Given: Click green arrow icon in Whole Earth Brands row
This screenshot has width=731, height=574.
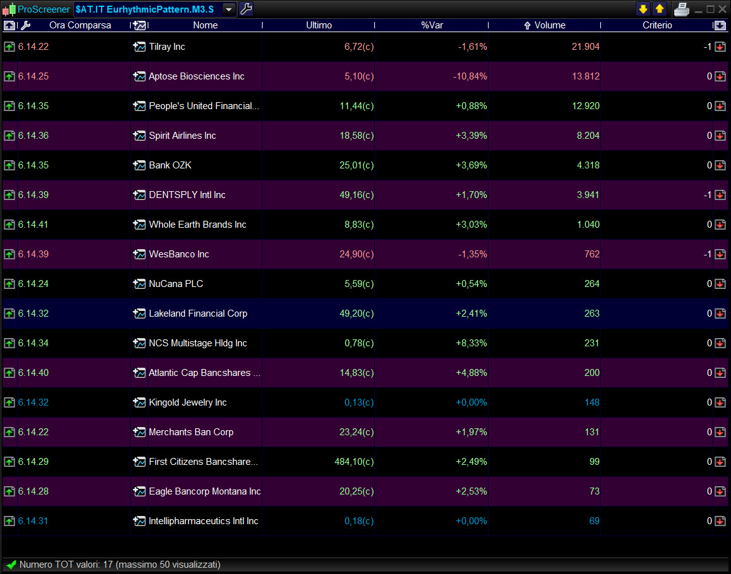Looking at the screenshot, I should pos(9,225).
